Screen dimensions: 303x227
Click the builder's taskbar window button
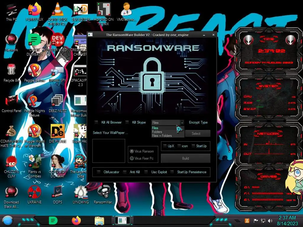tap(123, 220)
